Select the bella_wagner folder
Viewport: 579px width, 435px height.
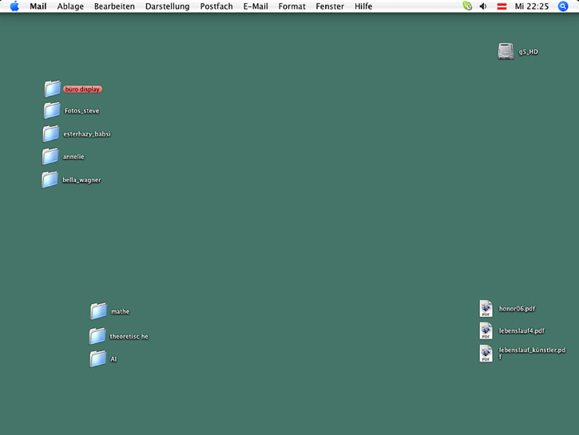pyautogui.click(x=50, y=180)
